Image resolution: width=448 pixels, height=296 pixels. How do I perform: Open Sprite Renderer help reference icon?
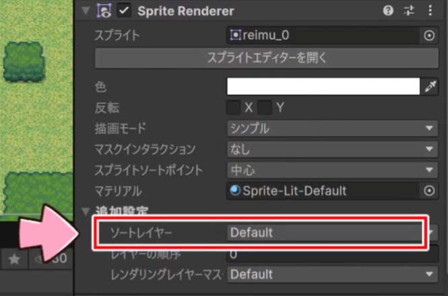(388, 11)
